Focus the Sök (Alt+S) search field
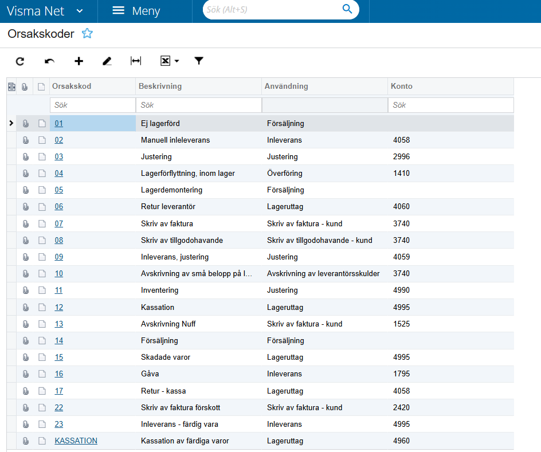Screen dimensions: 541x452 tap(273, 10)
